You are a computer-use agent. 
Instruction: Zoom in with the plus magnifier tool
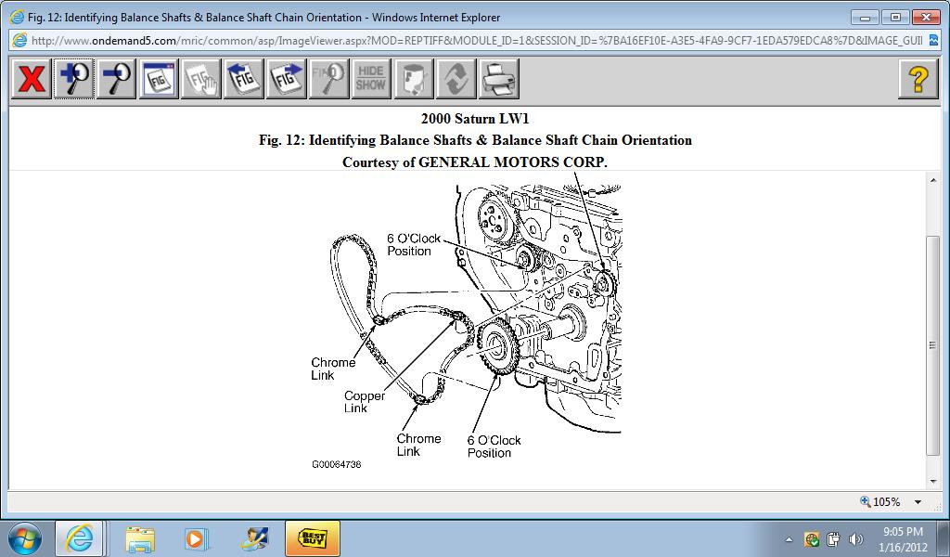pyautogui.click(x=74, y=79)
